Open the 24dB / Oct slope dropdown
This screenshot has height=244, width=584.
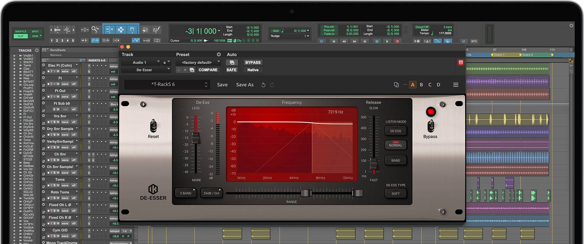coord(211,193)
